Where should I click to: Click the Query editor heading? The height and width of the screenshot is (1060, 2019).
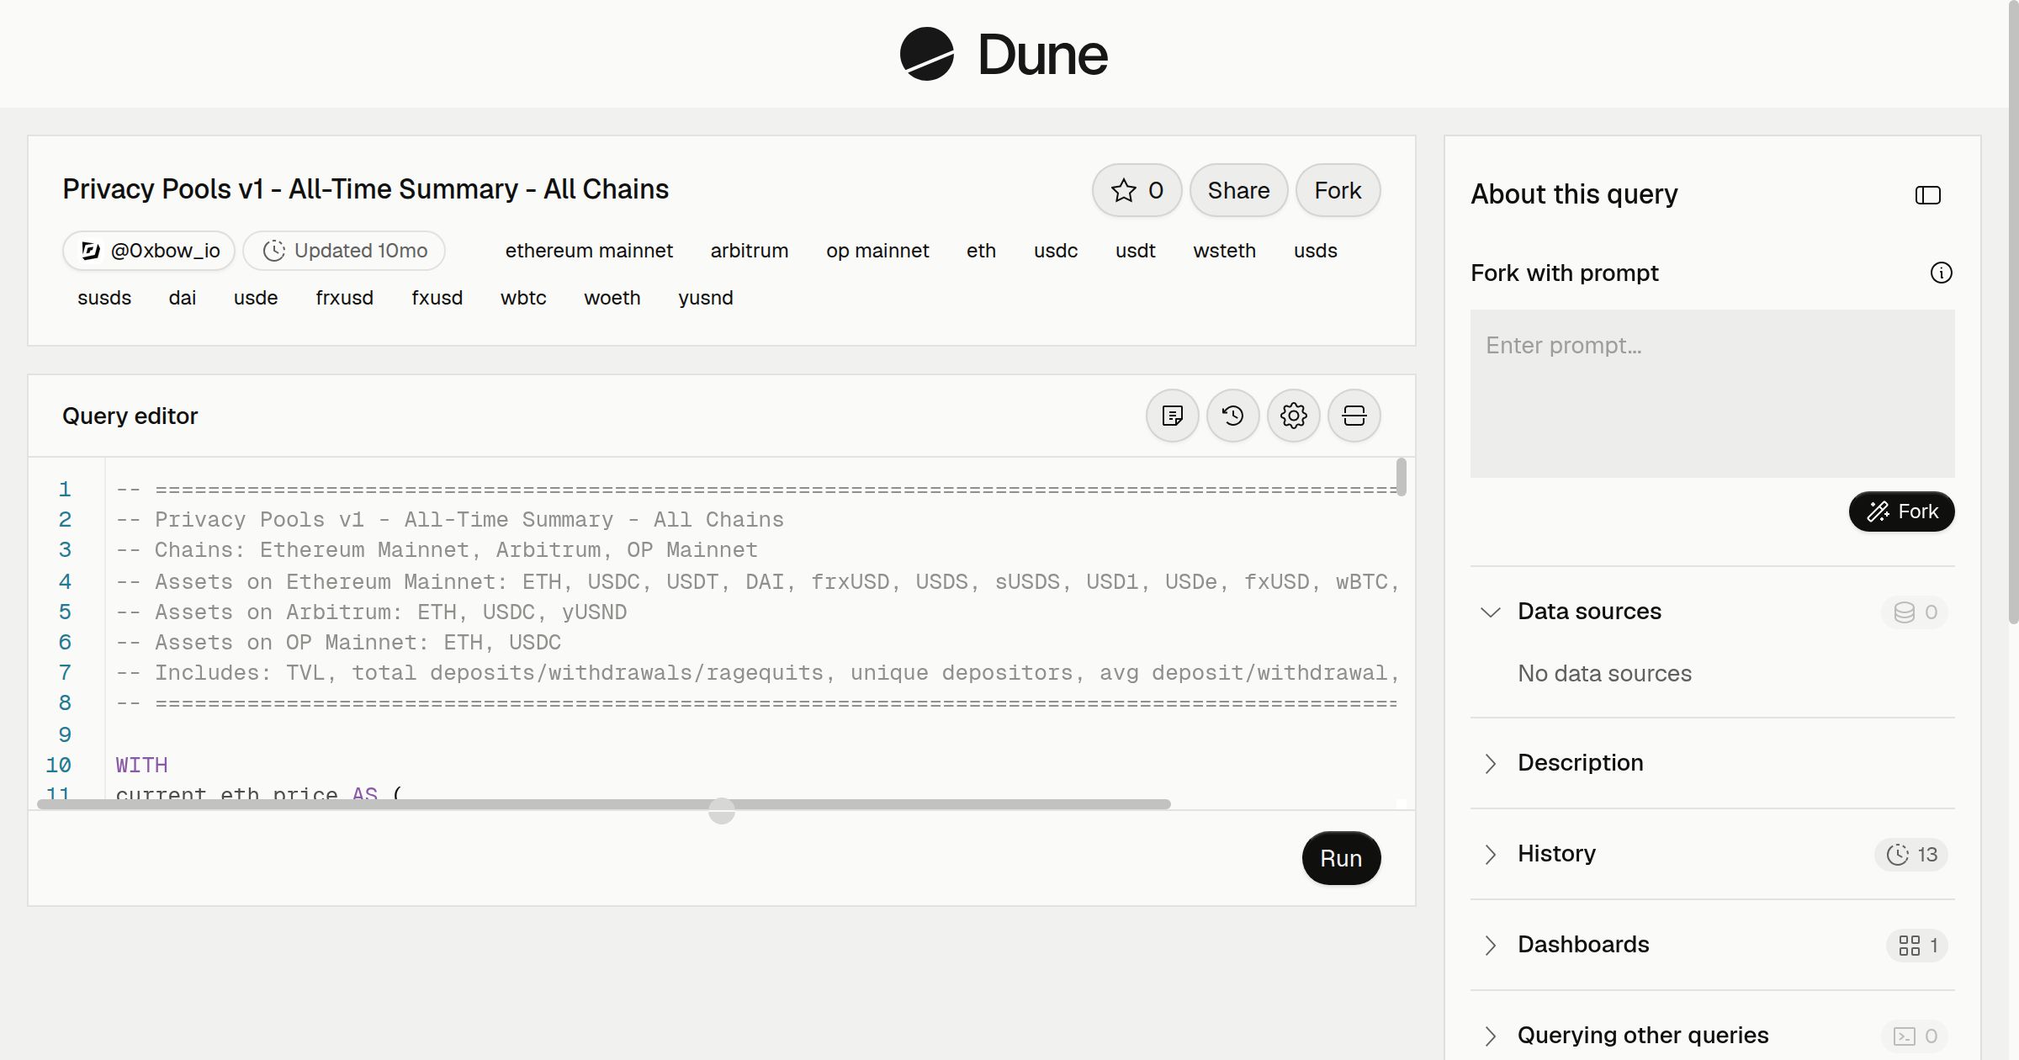130,416
